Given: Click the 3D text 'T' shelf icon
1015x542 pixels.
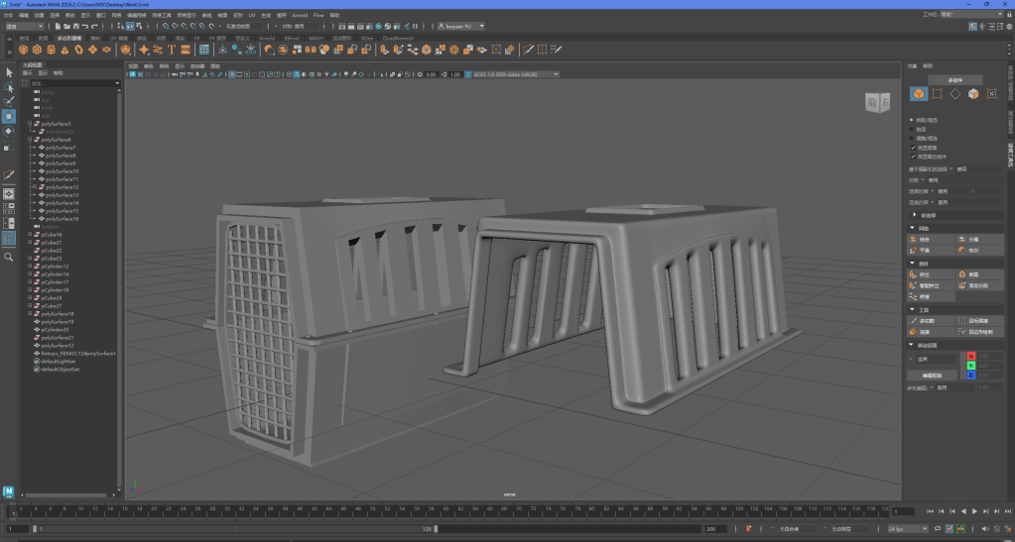Looking at the screenshot, I should coord(171,49).
